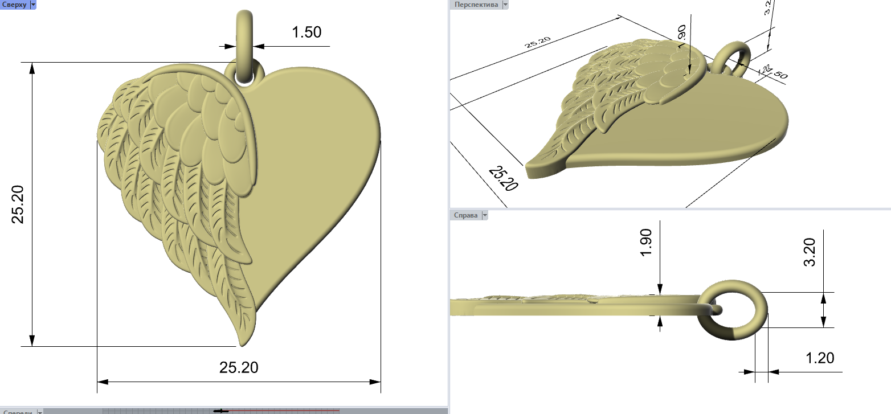
Task: Activate the Сверху viewport title
Action: 14,4
